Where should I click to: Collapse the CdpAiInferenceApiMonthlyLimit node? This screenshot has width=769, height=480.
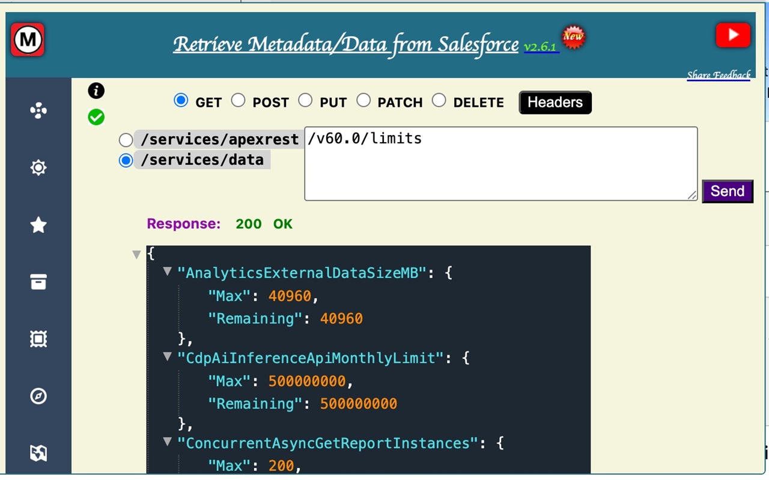(x=168, y=357)
